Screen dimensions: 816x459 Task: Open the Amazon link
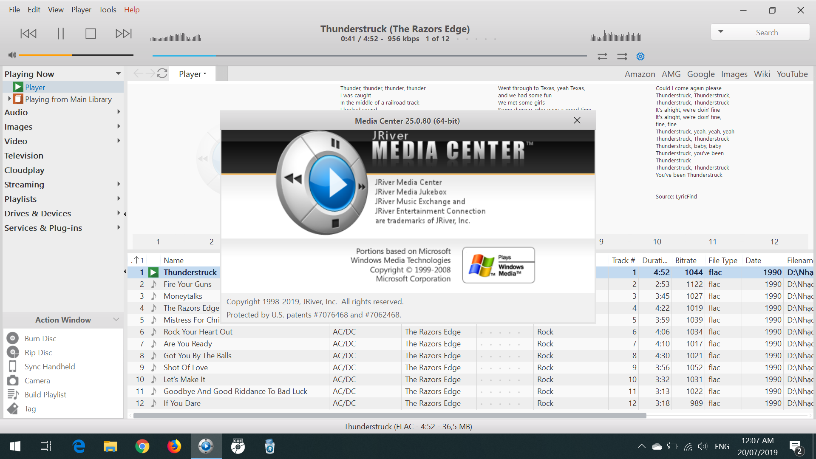pyautogui.click(x=640, y=74)
